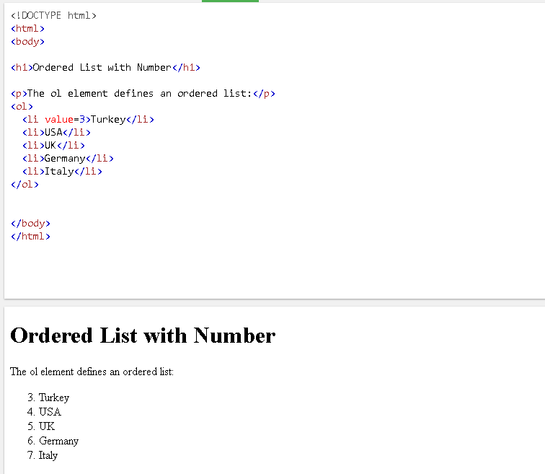Click the '<li>Germany</li>' code line
The height and width of the screenshot is (474, 545).
coord(68,158)
